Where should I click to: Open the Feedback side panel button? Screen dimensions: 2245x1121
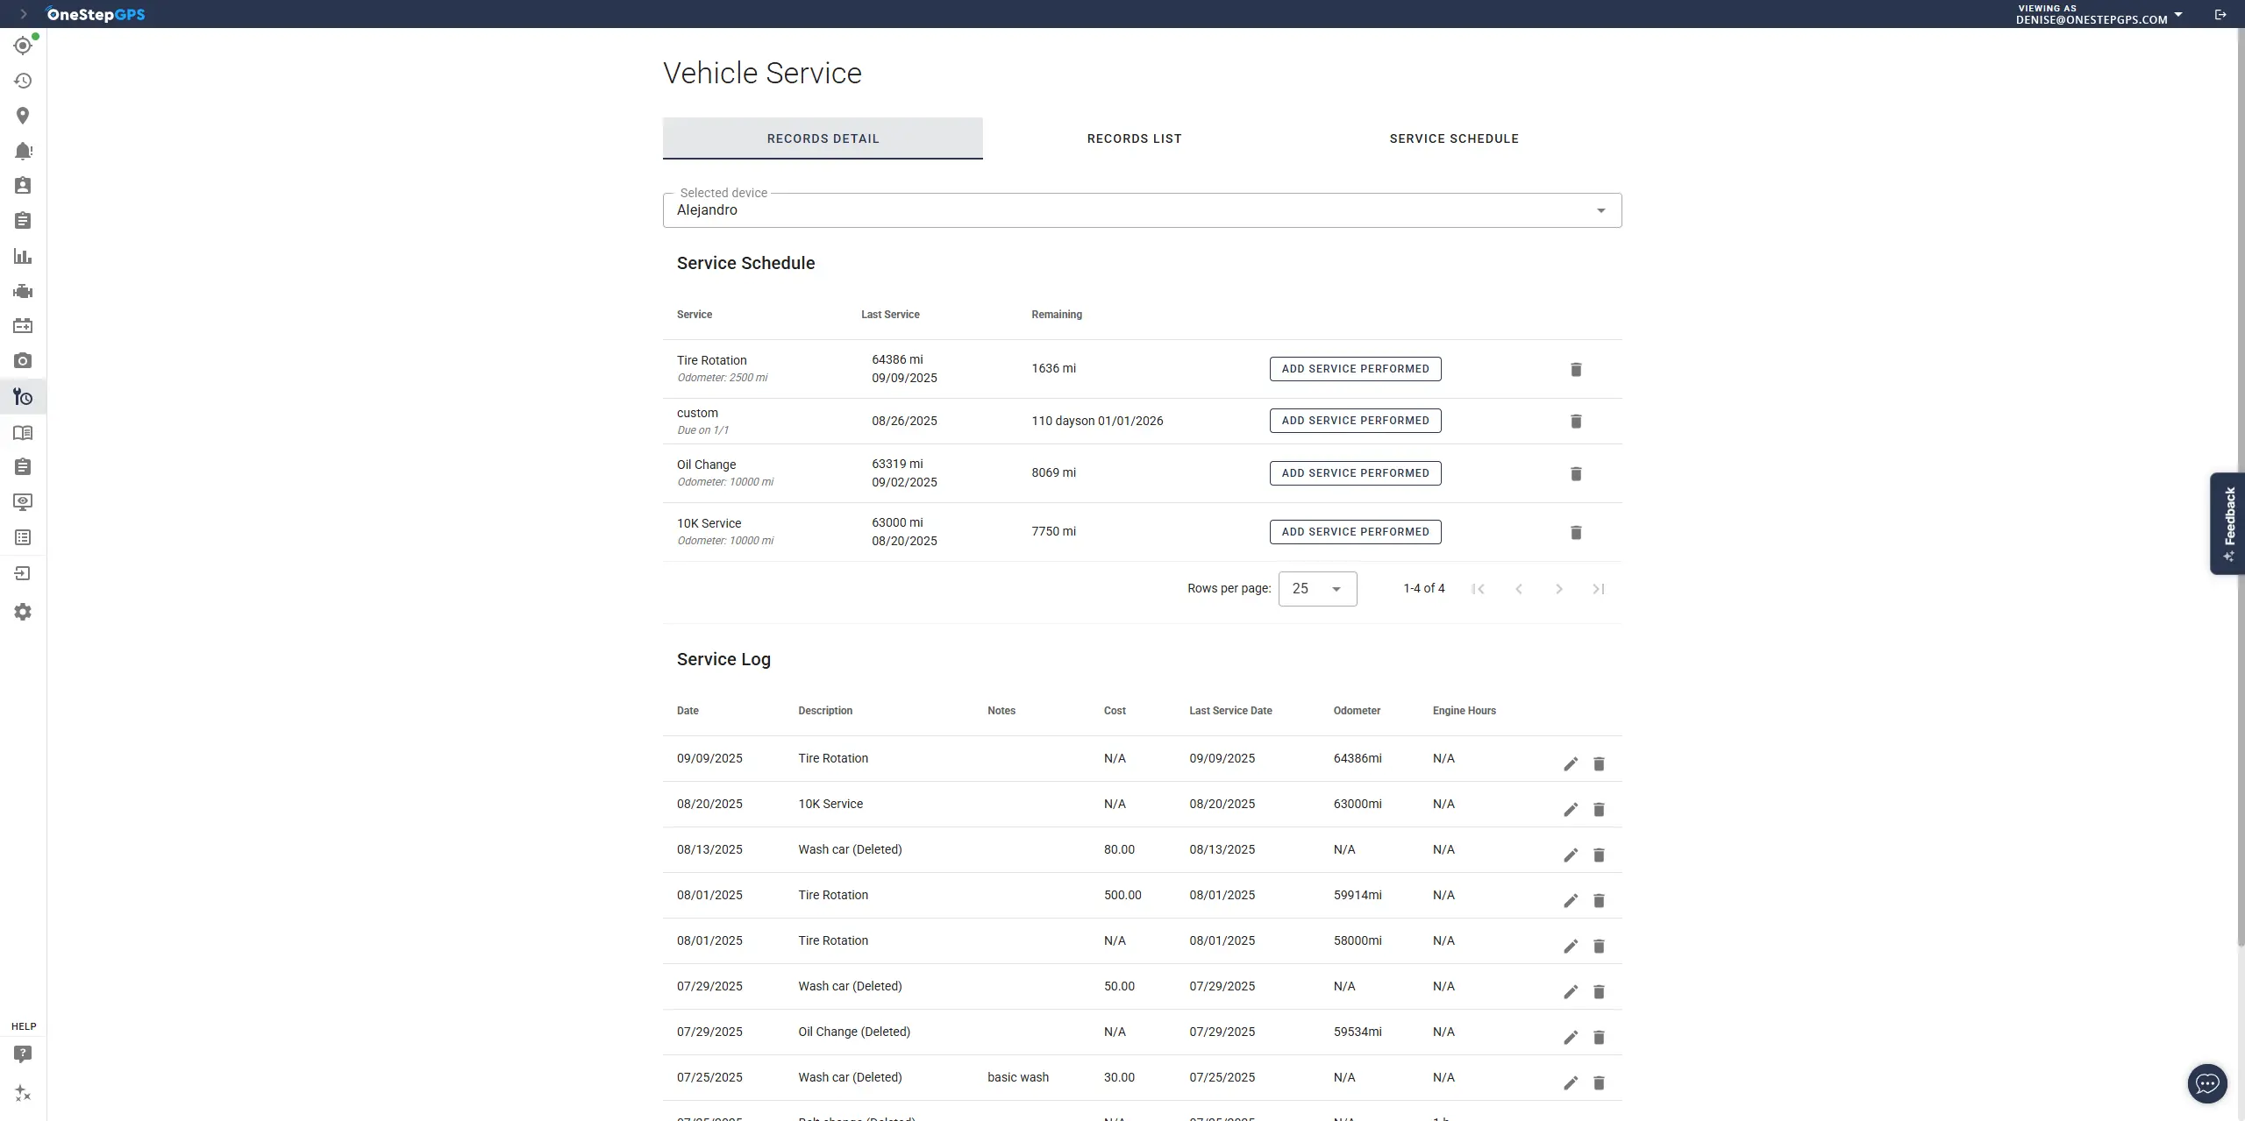(x=2227, y=523)
